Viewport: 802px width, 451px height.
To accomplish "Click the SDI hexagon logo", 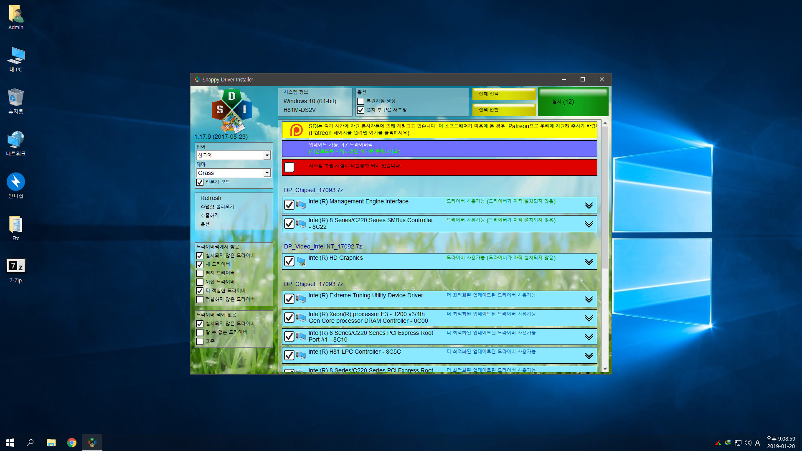I will tap(232, 111).
